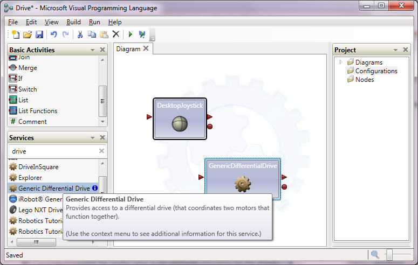The width and height of the screenshot is (418, 265).
Task: Delete the selection with the X toolbar icon
Action: coord(116,34)
